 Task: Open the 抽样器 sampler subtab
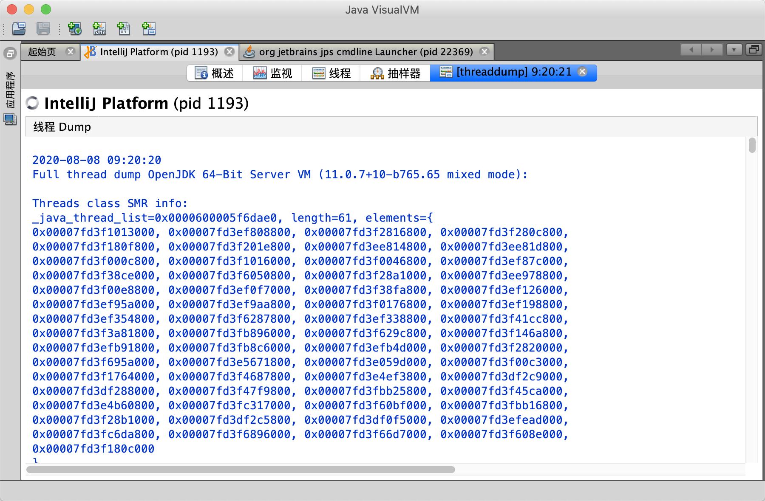395,73
